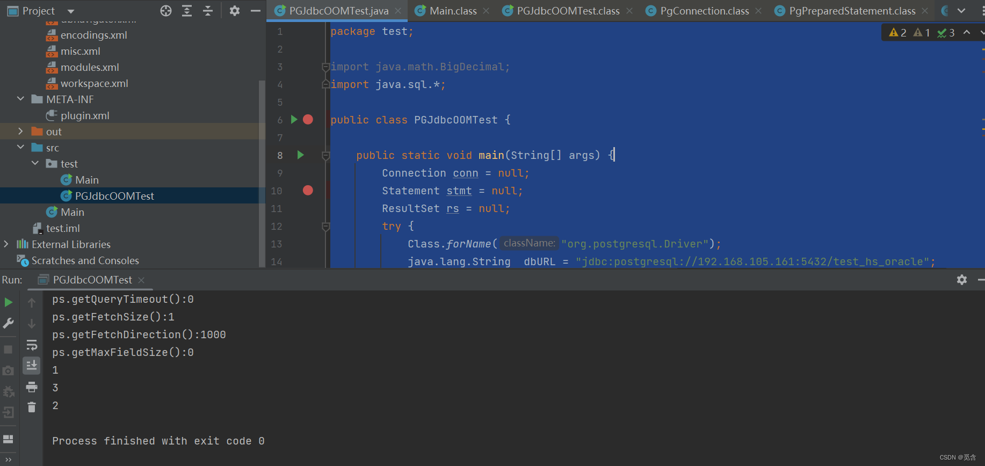Close the PGJdbcOOMTest run tab

[141, 280]
